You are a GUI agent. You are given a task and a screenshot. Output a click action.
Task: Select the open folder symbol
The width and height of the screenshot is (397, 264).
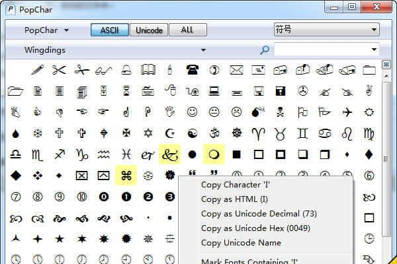coord(16,91)
